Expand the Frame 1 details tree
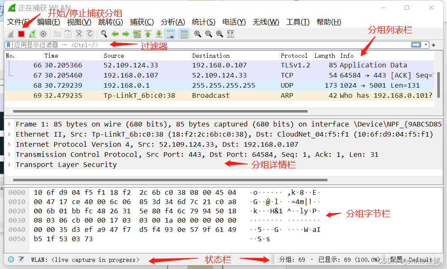The height and width of the screenshot is (269, 447). point(9,124)
